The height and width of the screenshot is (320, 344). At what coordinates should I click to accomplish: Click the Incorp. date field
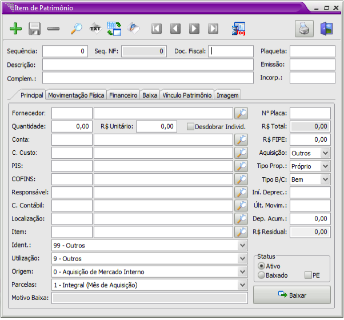(313, 78)
